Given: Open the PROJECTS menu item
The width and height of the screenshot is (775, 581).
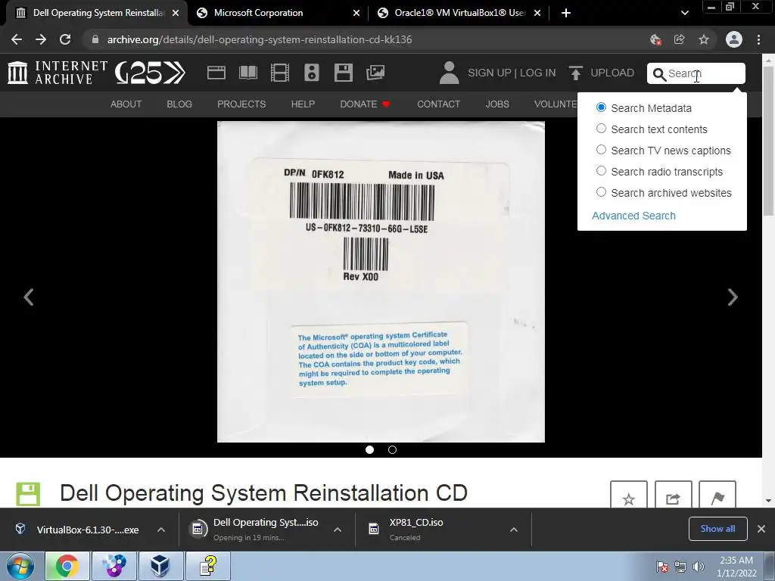Looking at the screenshot, I should point(241,104).
